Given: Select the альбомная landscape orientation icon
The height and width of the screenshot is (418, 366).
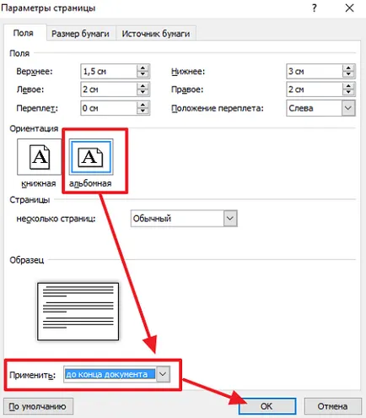Looking at the screenshot, I should tap(91, 157).
